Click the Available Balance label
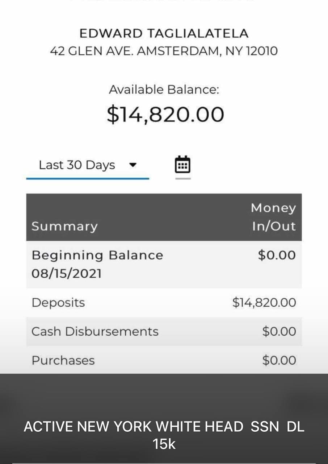Viewport: 328px width, 464px height. click(x=164, y=90)
